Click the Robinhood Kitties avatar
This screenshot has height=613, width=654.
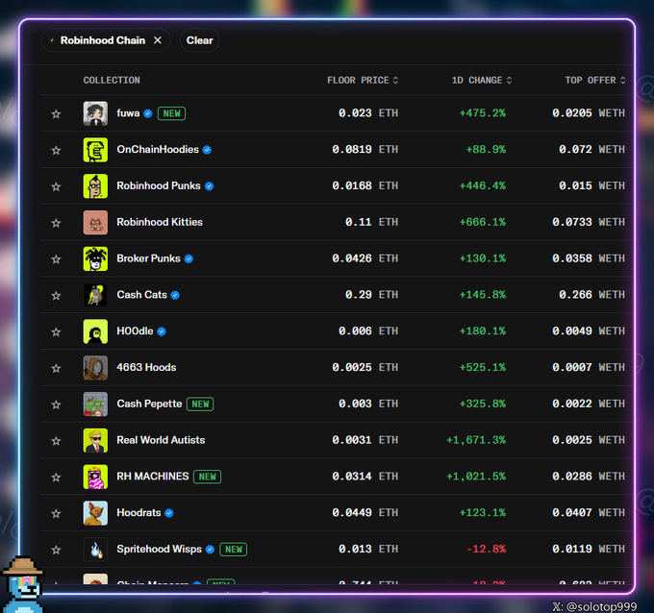point(95,222)
